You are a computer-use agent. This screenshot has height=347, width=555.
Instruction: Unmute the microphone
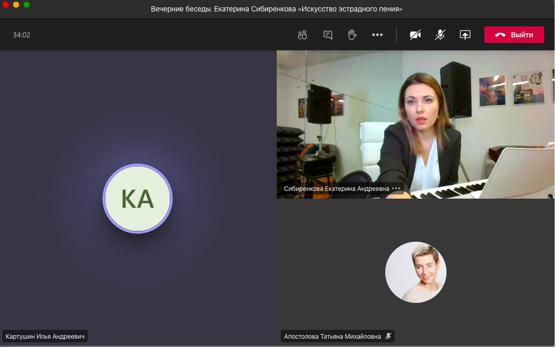point(440,35)
